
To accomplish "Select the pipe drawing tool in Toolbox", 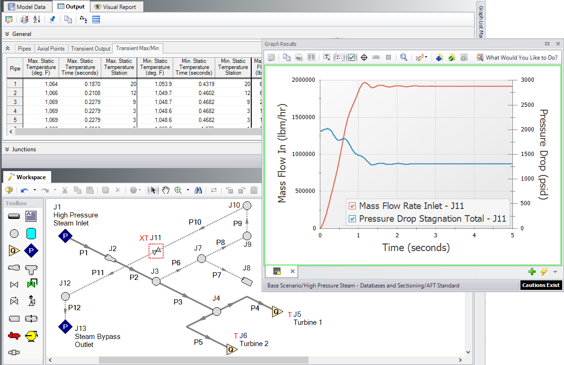I will [x=14, y=216].
